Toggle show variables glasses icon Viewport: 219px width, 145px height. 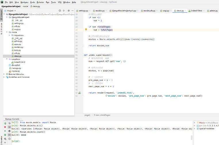coord(9,135)
